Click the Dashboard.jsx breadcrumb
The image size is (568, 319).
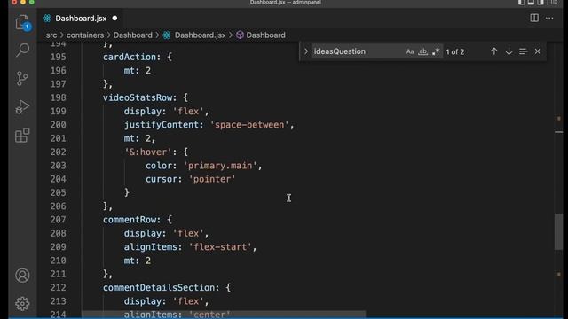(x=200, y=35)
